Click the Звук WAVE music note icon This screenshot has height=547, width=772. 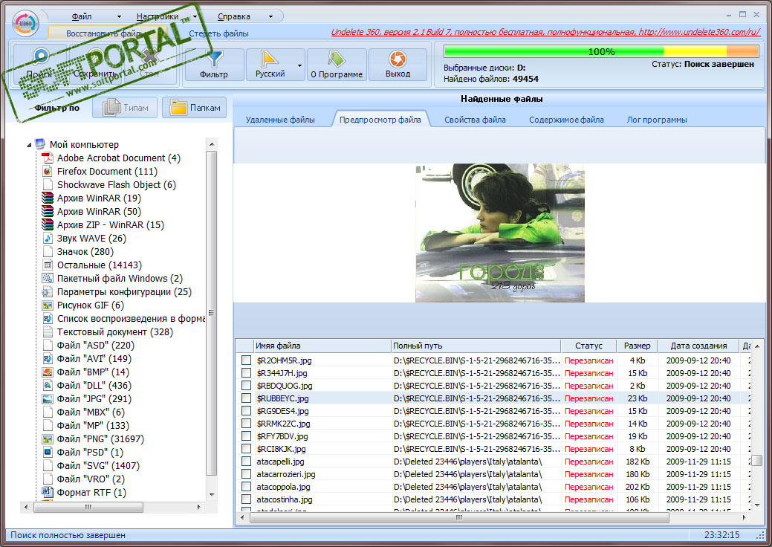coord(48,239)
